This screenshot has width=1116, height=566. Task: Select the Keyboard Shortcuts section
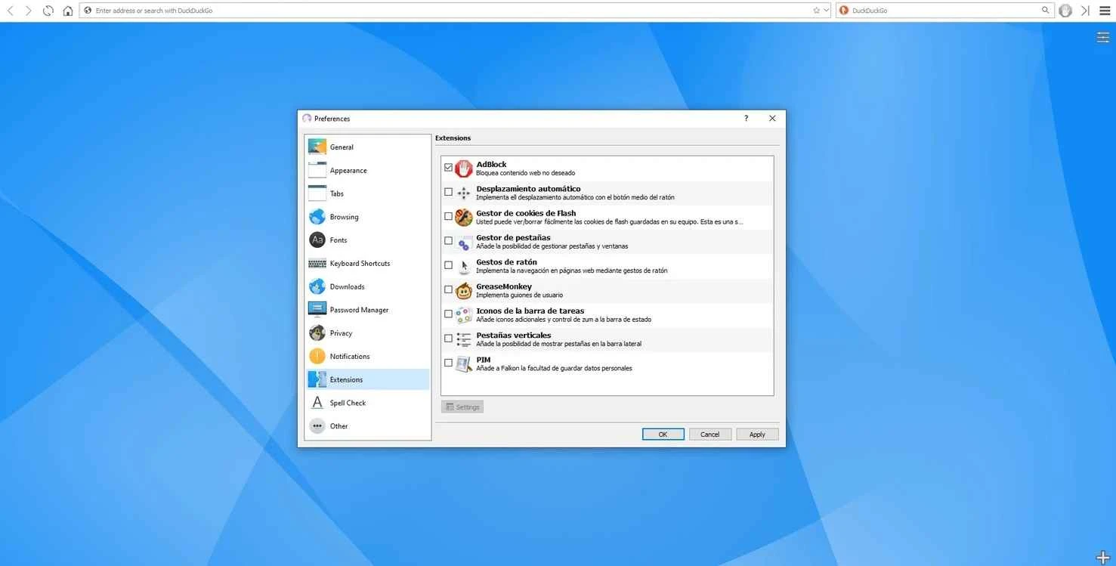[368, 264]
